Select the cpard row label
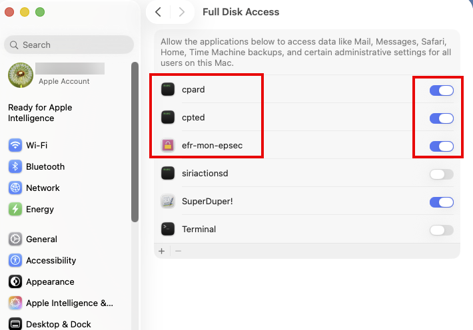The image size is (473, 330). click(x=193, y=90)
